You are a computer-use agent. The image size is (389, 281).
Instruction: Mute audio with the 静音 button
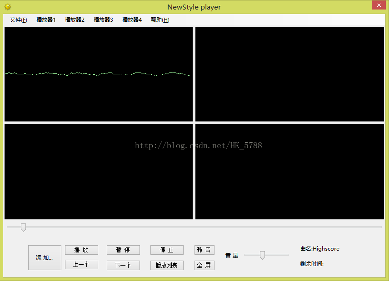coord(204,250)
